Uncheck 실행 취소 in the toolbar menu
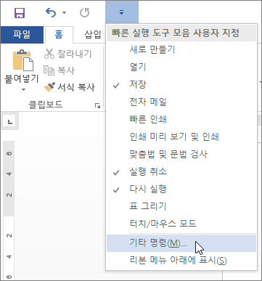The image size is (262, 281). [181, 171]
